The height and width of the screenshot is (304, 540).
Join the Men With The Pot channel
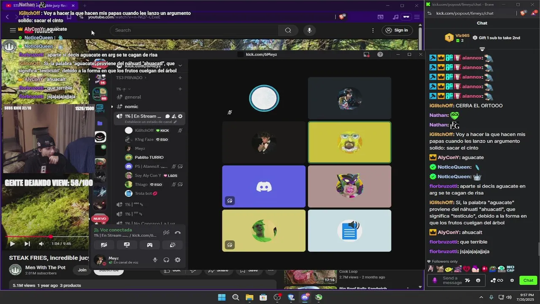pyautogui.click(x=82, y=270)
